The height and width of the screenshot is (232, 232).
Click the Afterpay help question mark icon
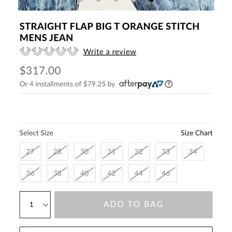click(x=168, y=84)
